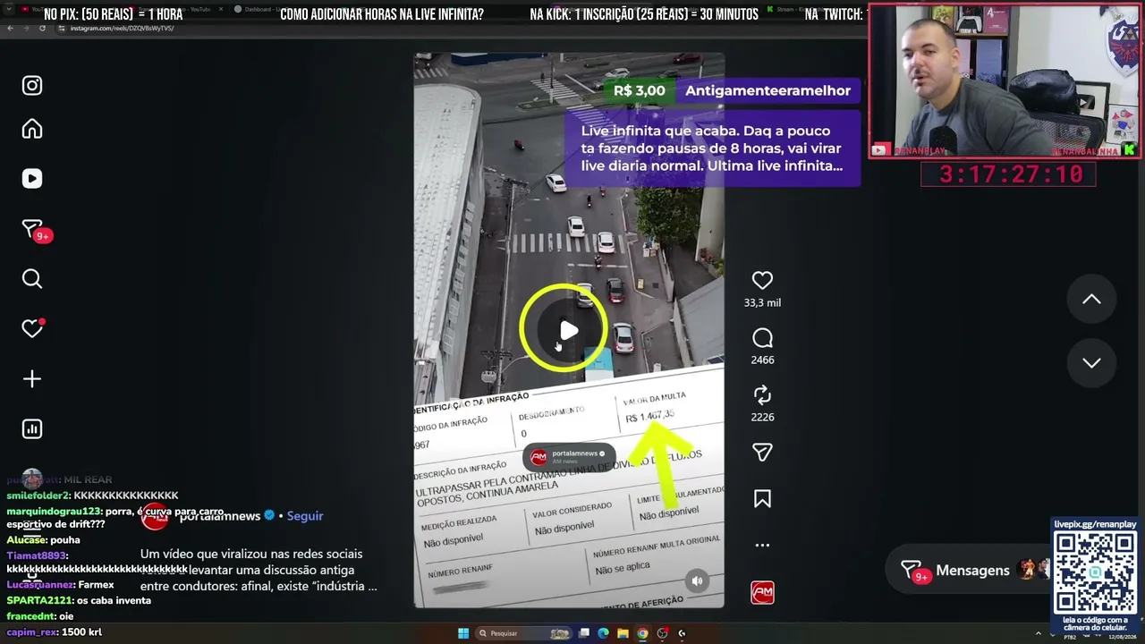This screenshot has width=1145, height=644.
Task: Click the 3:17:27:10 stream timer
Action: click(1008, 174)
